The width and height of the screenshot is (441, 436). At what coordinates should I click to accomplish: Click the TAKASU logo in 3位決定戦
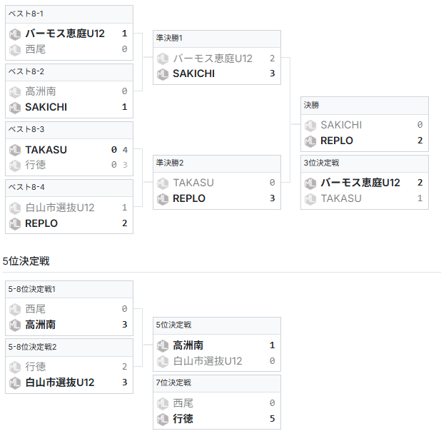click(x=310, y=198)
